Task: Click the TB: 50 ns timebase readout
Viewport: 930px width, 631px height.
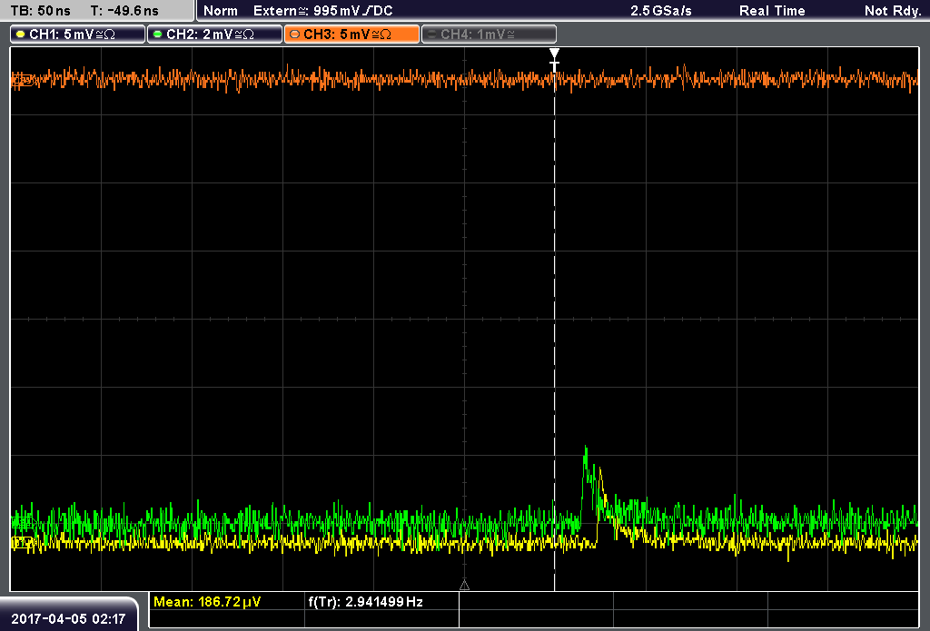Action: click(x=40, y=11)
